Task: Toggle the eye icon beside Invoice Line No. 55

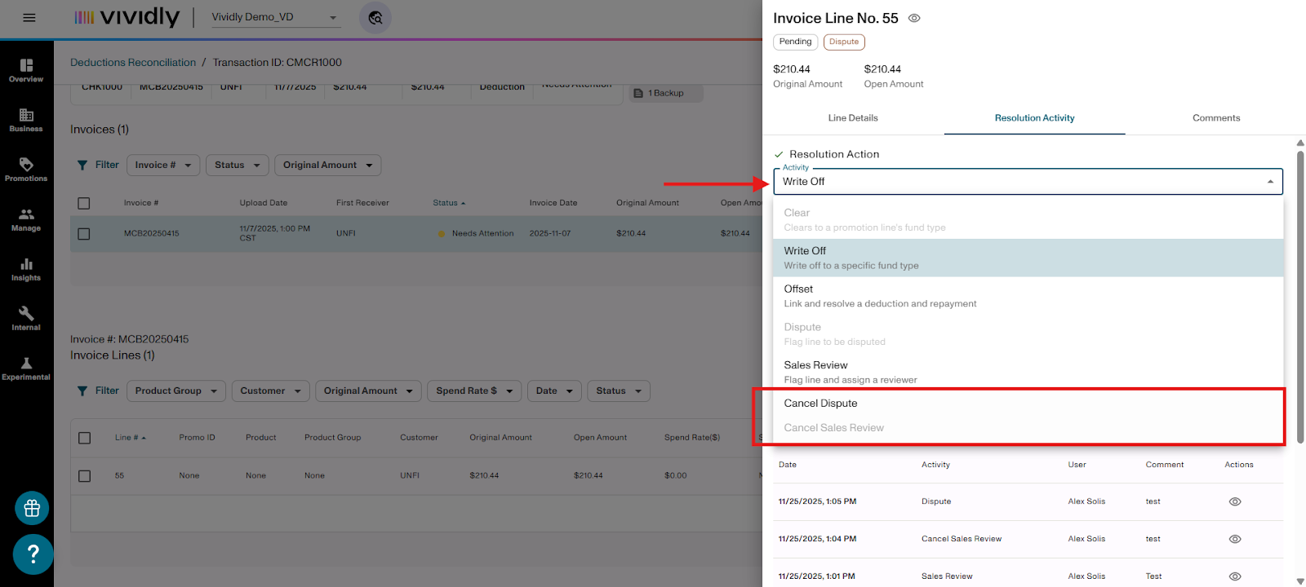Action: click(x=914, y=18)
